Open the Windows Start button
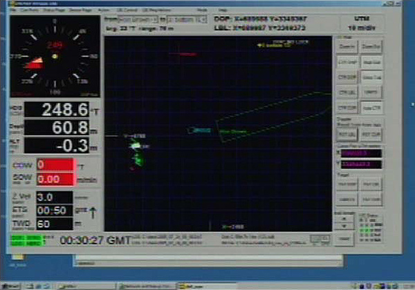 (10, 286)
